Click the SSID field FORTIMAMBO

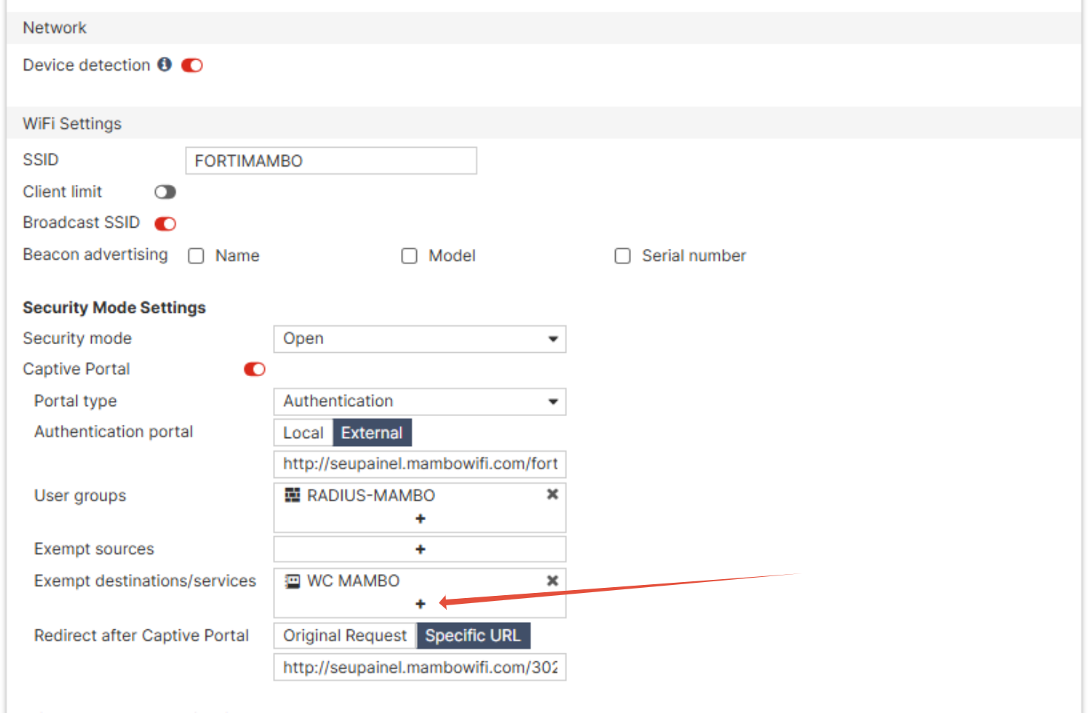331,161
